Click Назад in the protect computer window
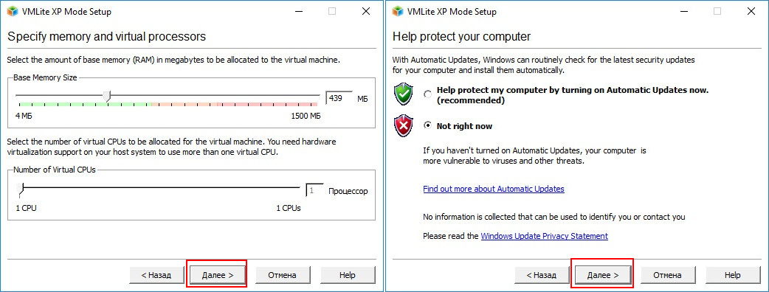The height and width of the screenshot is (292, 769). [542, 275]
